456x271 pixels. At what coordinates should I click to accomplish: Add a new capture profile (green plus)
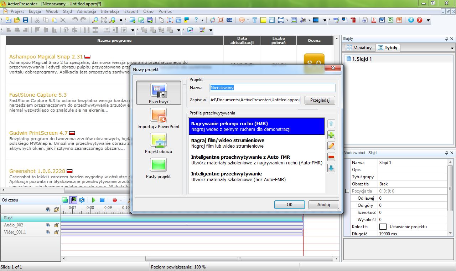tap(331, 135)
